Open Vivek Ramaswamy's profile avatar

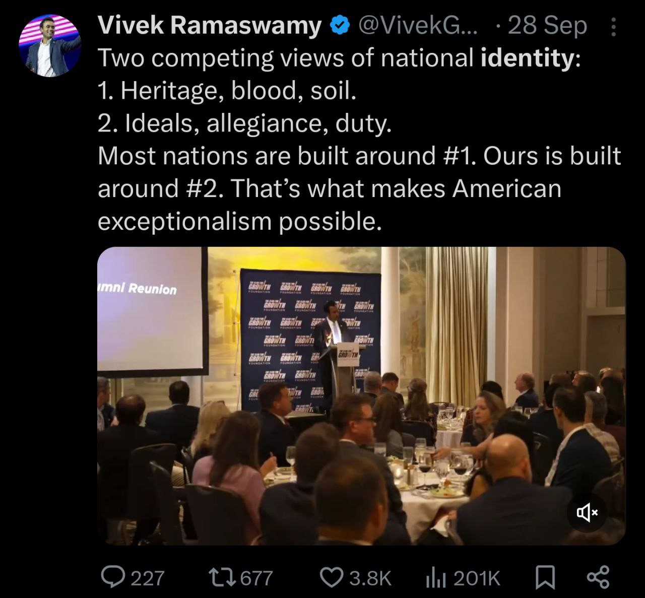click(50, 45)
